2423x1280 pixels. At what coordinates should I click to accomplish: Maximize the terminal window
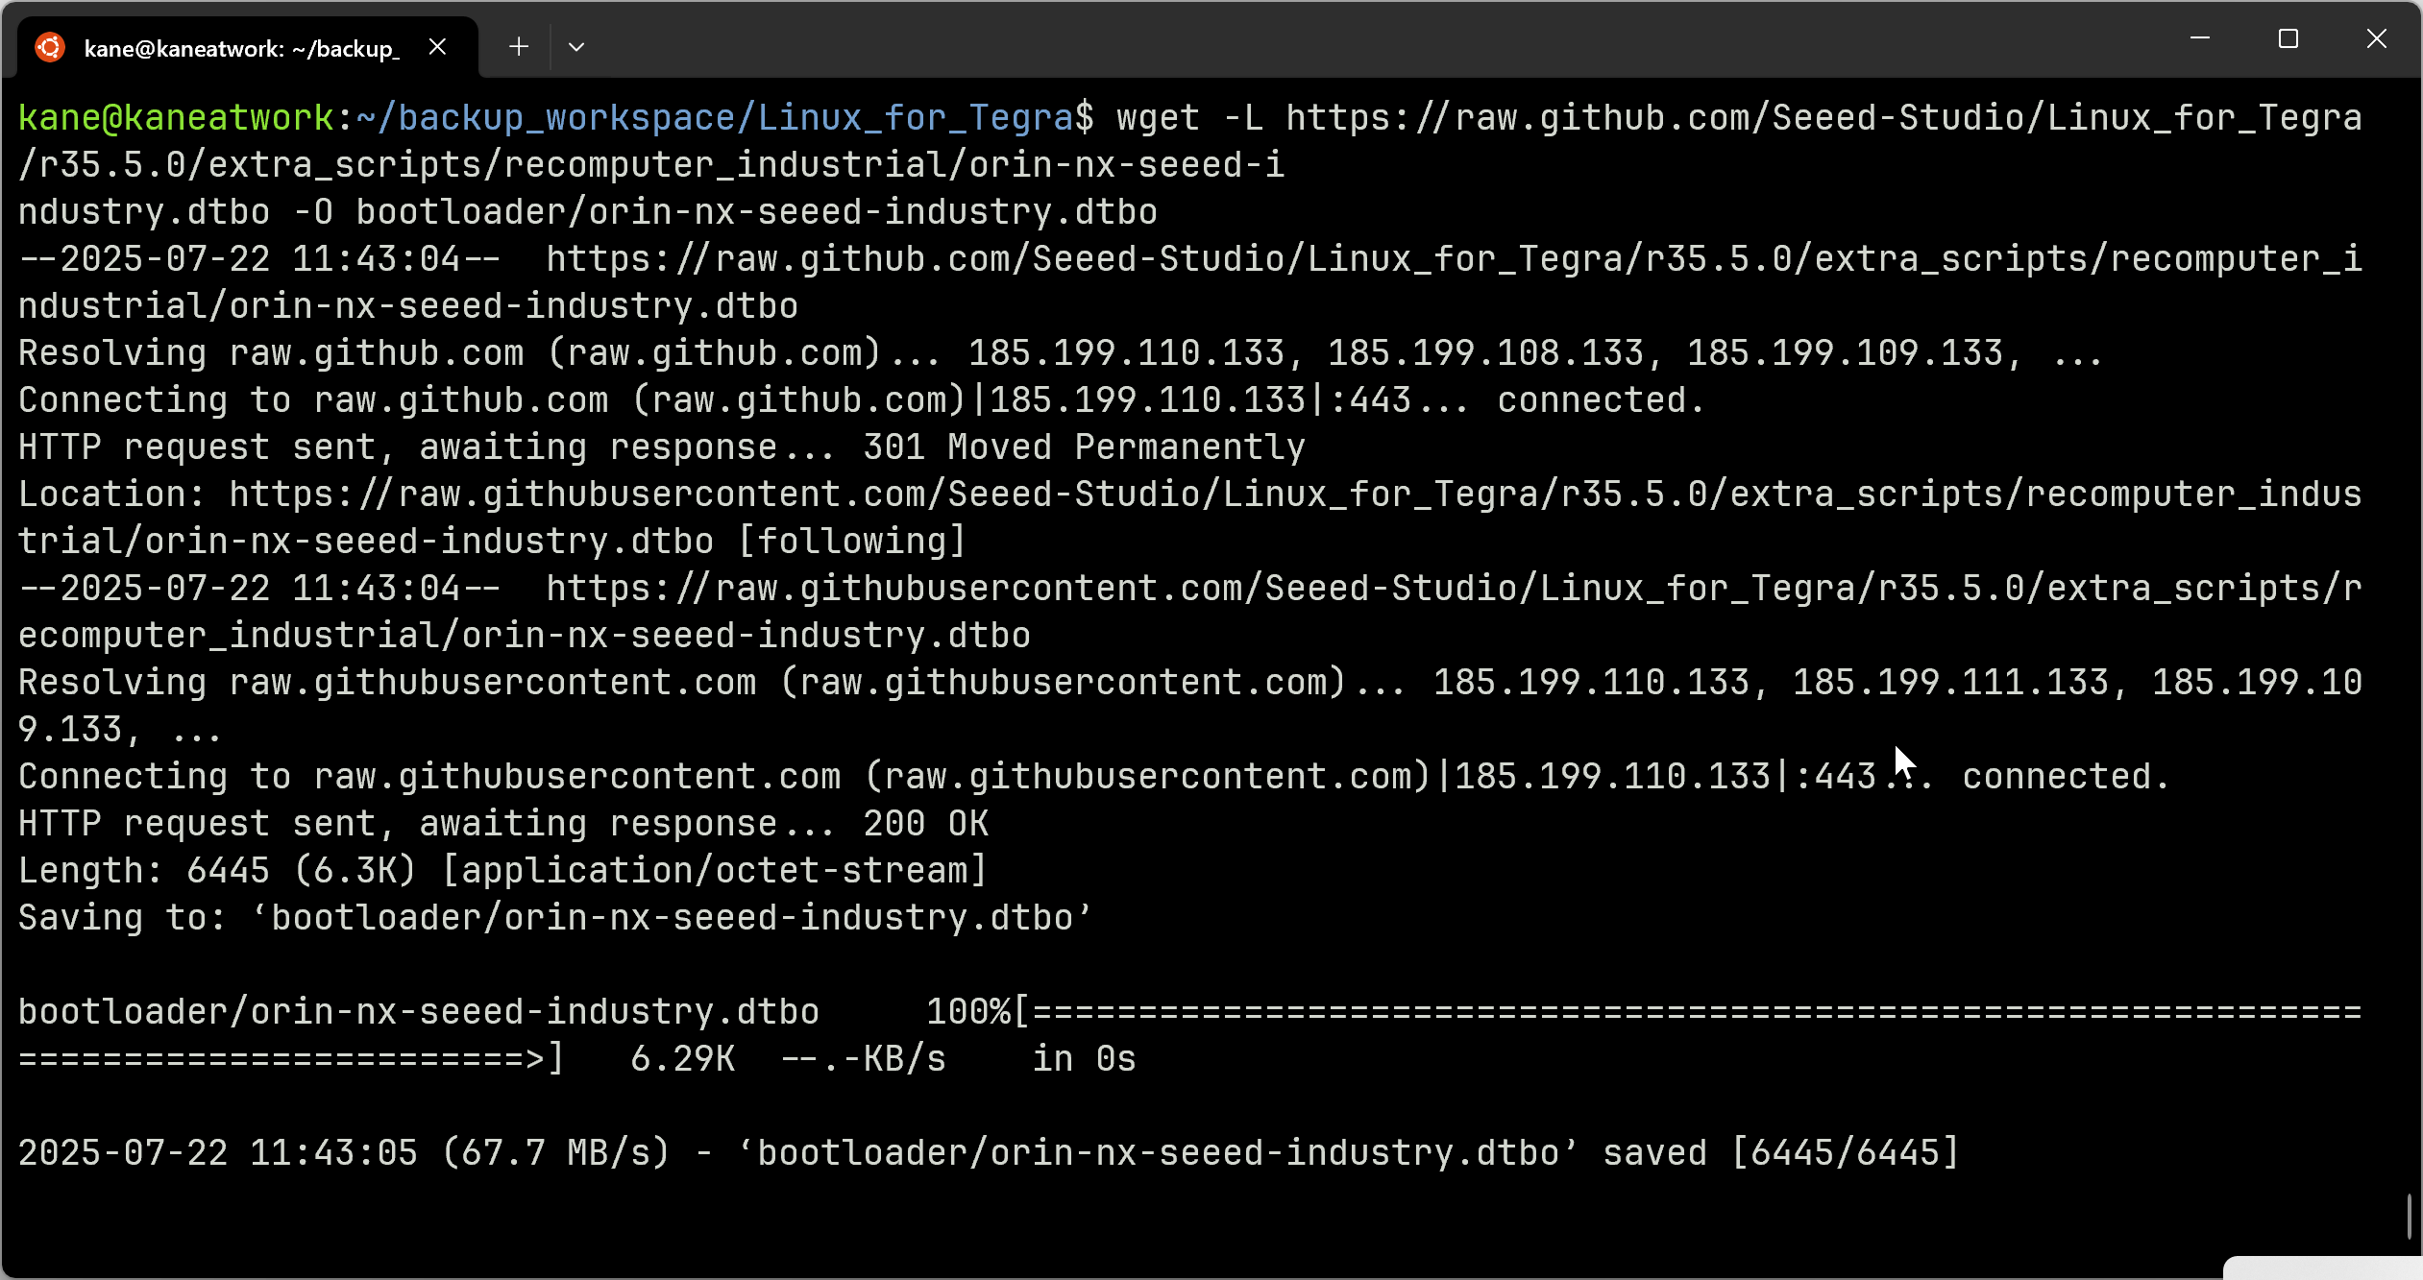(2288, 38)
